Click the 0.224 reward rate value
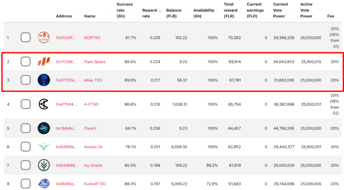 (x=155, y=62)
